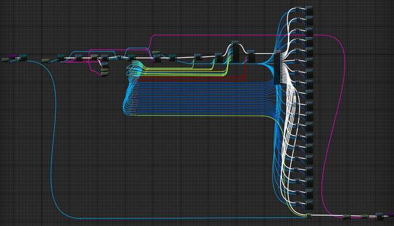The width and height of the screenshot is (394, 226).
Task: Select the node fed by the red wires
Action: 251,57
